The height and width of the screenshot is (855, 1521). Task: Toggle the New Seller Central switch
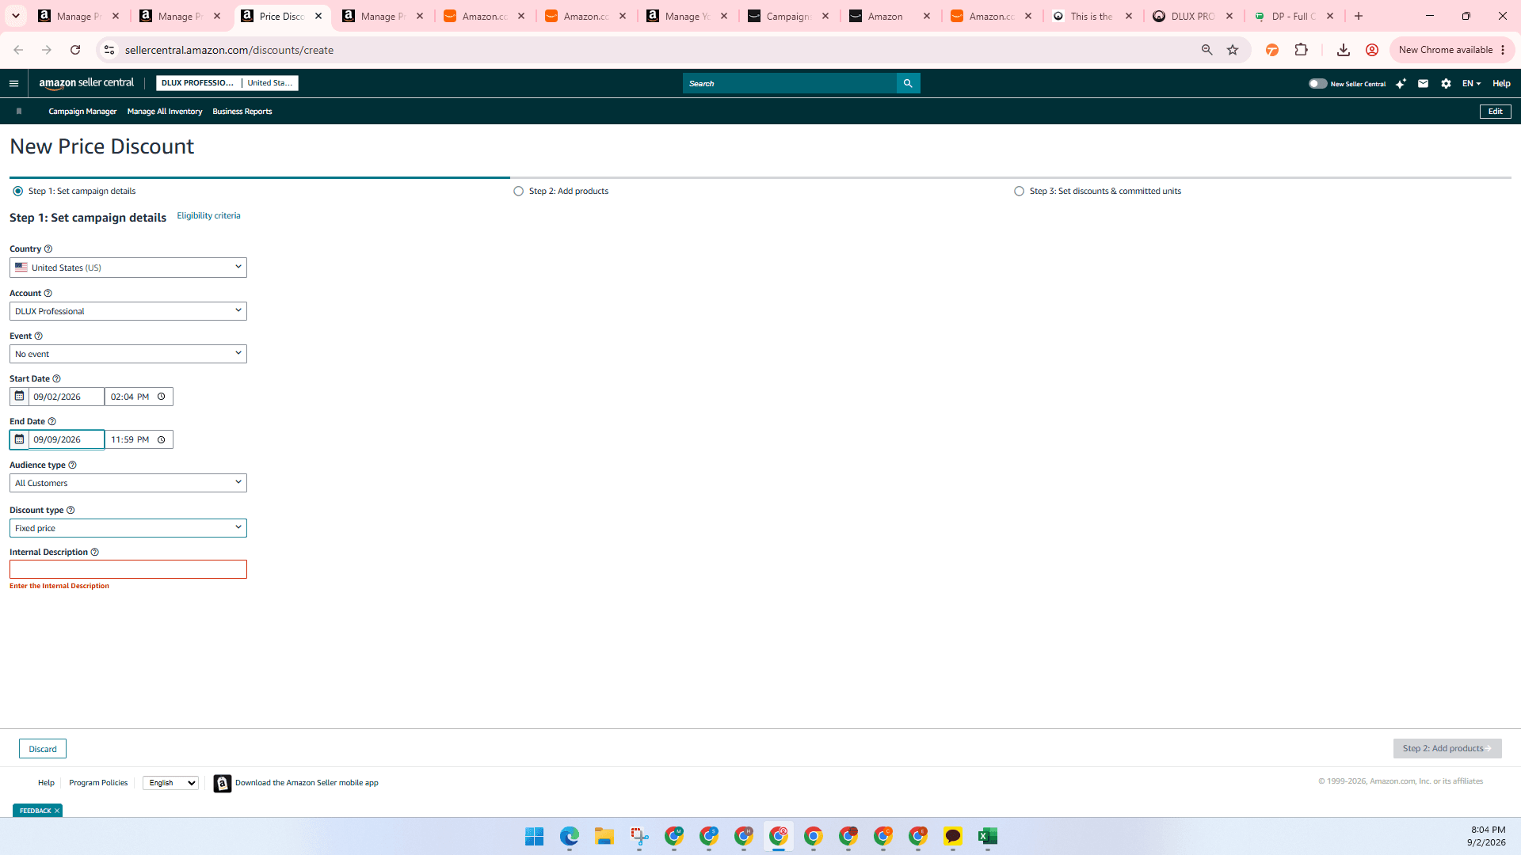point(1317,83)
